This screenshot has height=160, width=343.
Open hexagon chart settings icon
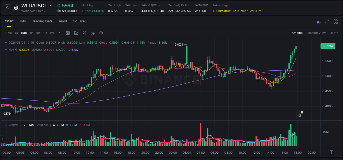[101, 33]
